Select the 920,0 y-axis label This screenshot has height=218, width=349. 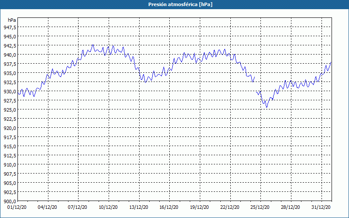(x=10, y=128)
